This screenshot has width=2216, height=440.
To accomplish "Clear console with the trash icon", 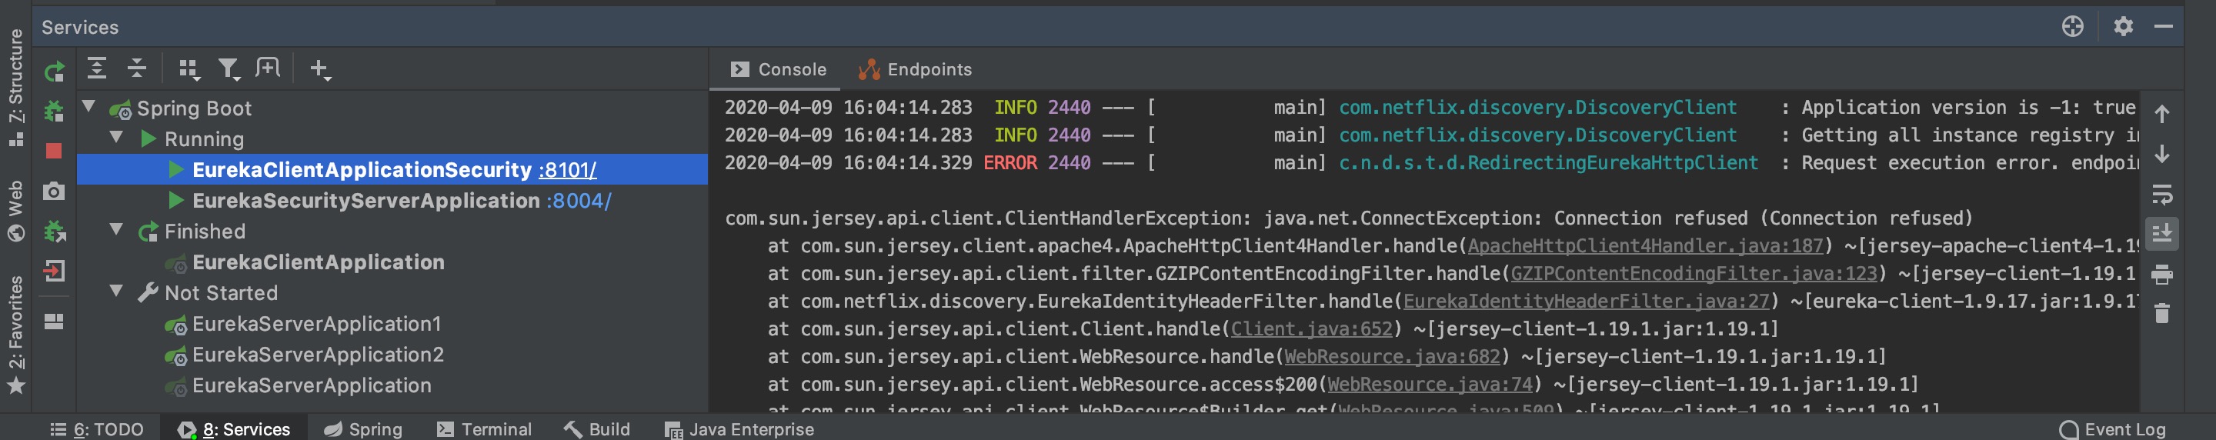I will (x=2161, y=314).
